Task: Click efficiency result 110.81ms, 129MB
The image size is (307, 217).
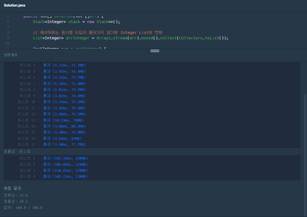Action: (x=65, y=170)
